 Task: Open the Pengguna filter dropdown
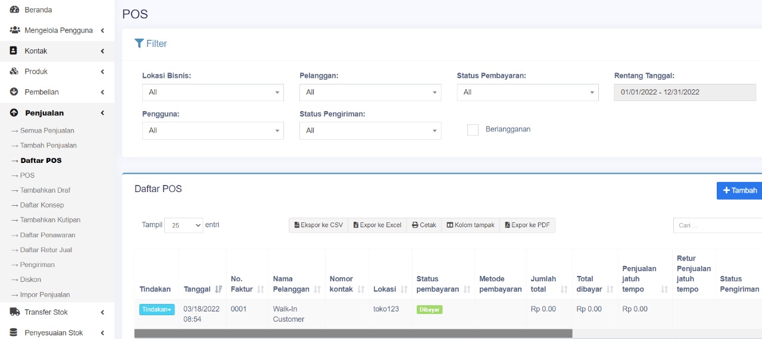pos(213,130)
